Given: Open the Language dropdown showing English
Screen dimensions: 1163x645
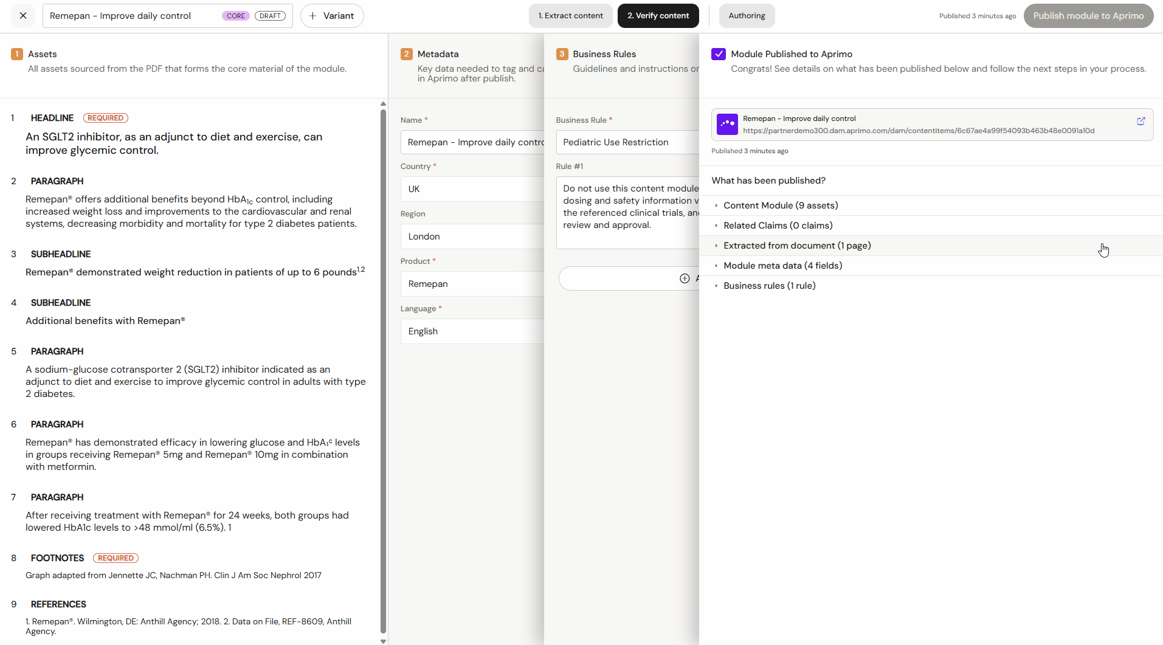Looking at the screenshot, I should (x=472, y=331).
